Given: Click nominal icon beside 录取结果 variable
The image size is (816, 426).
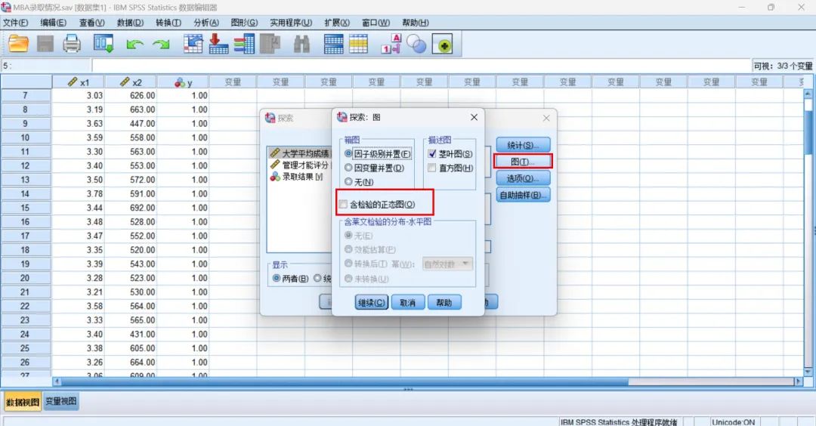Looking at the screenshot, I should [x=275, y=177].
